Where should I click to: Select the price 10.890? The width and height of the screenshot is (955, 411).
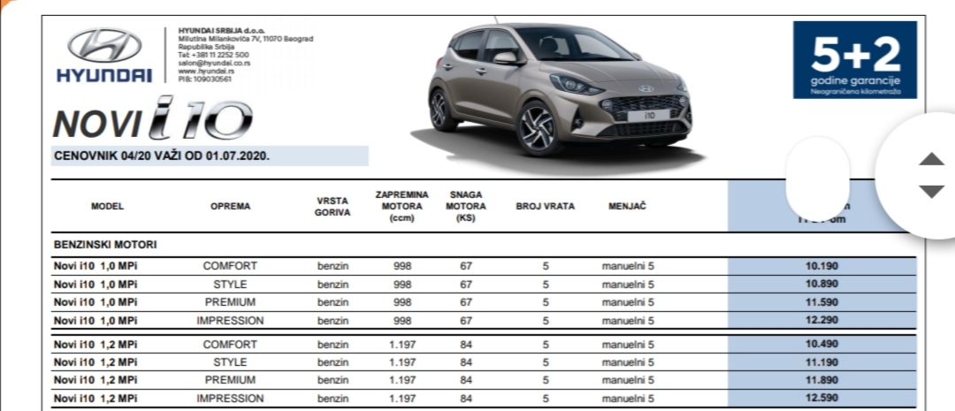821,284
